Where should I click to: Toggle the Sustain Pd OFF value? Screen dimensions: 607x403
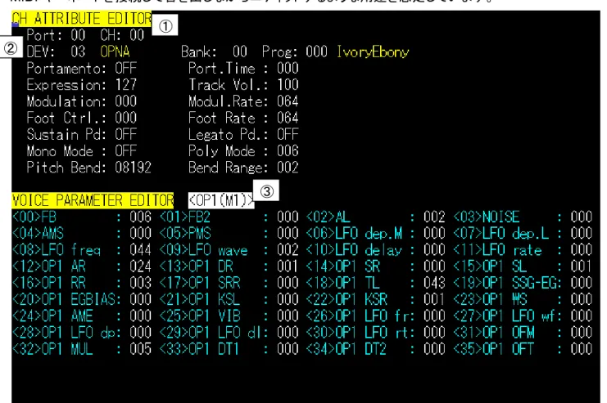tap(126, 134)
